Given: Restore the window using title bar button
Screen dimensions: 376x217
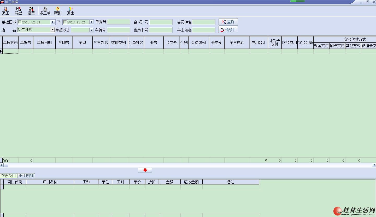Looking at the screenshot, I should pyautogui.click(x=368, y=2).
